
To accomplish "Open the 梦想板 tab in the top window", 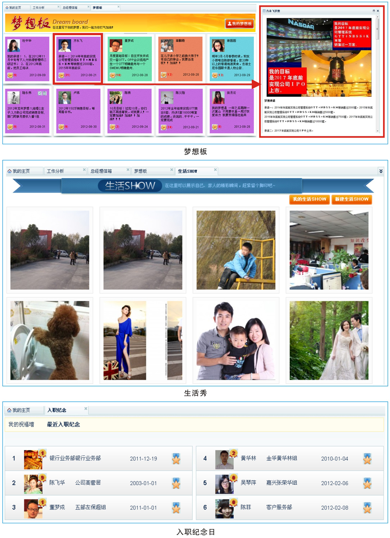I will click(x=97, y=8).
